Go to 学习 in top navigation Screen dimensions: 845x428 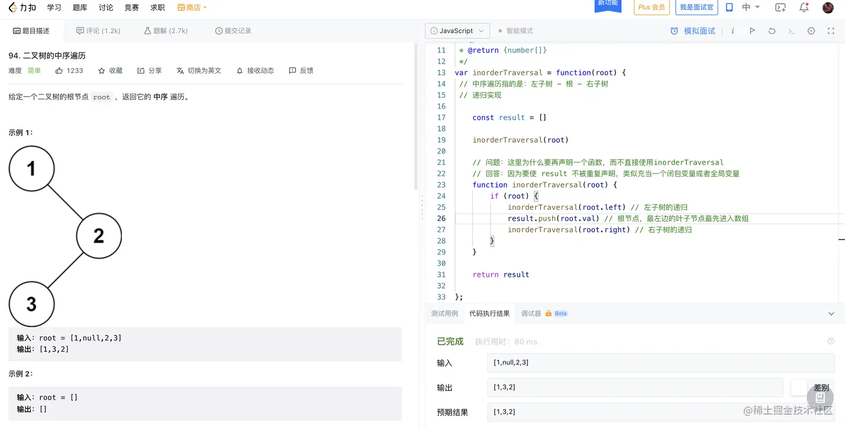click(54, 8)
